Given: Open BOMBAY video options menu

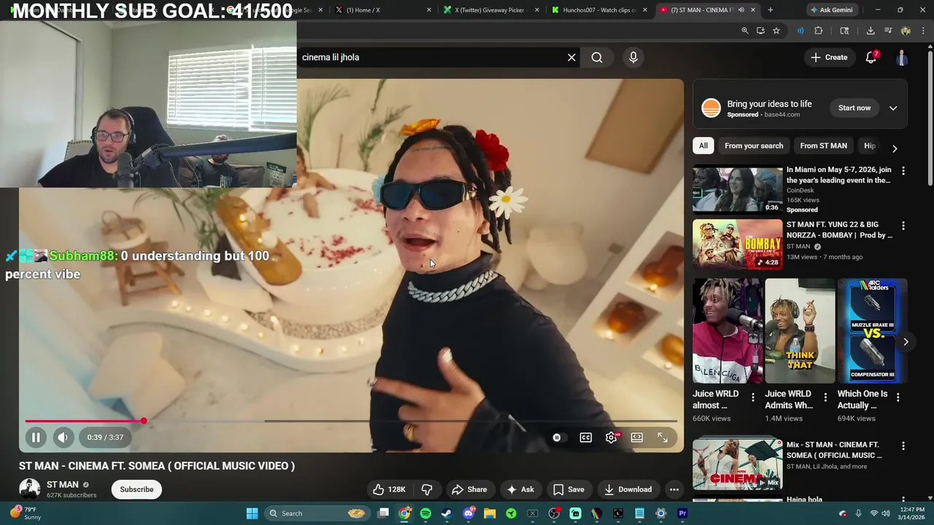Looking at the screenshot, I should [903, 226].
